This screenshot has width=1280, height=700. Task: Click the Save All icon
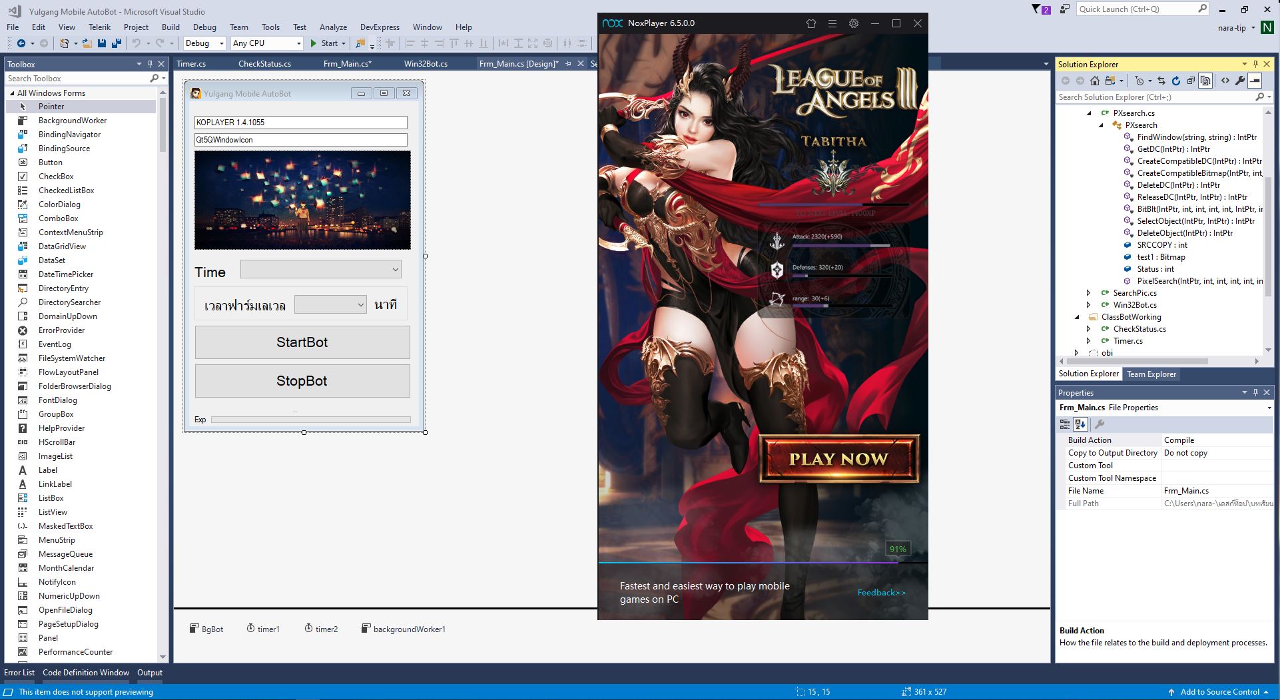117,43
